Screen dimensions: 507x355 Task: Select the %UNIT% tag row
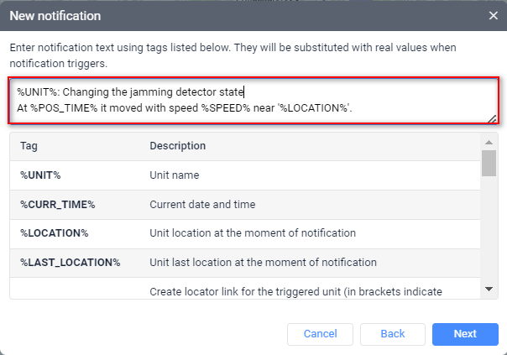[x=41, y=175]
